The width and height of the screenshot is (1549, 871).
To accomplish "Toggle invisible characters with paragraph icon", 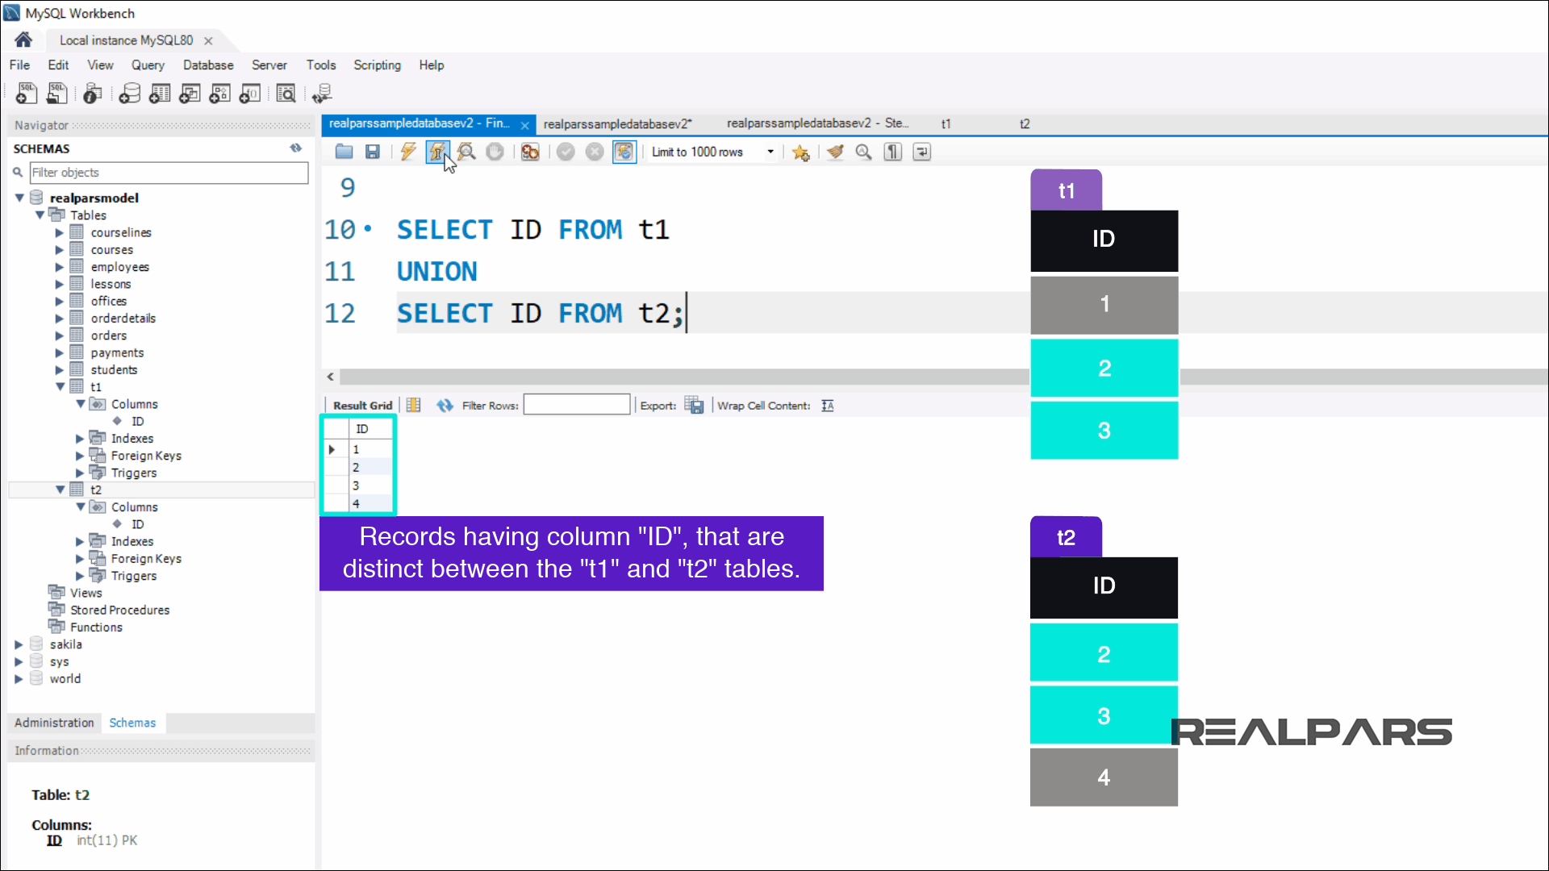I will click(892, 152).
